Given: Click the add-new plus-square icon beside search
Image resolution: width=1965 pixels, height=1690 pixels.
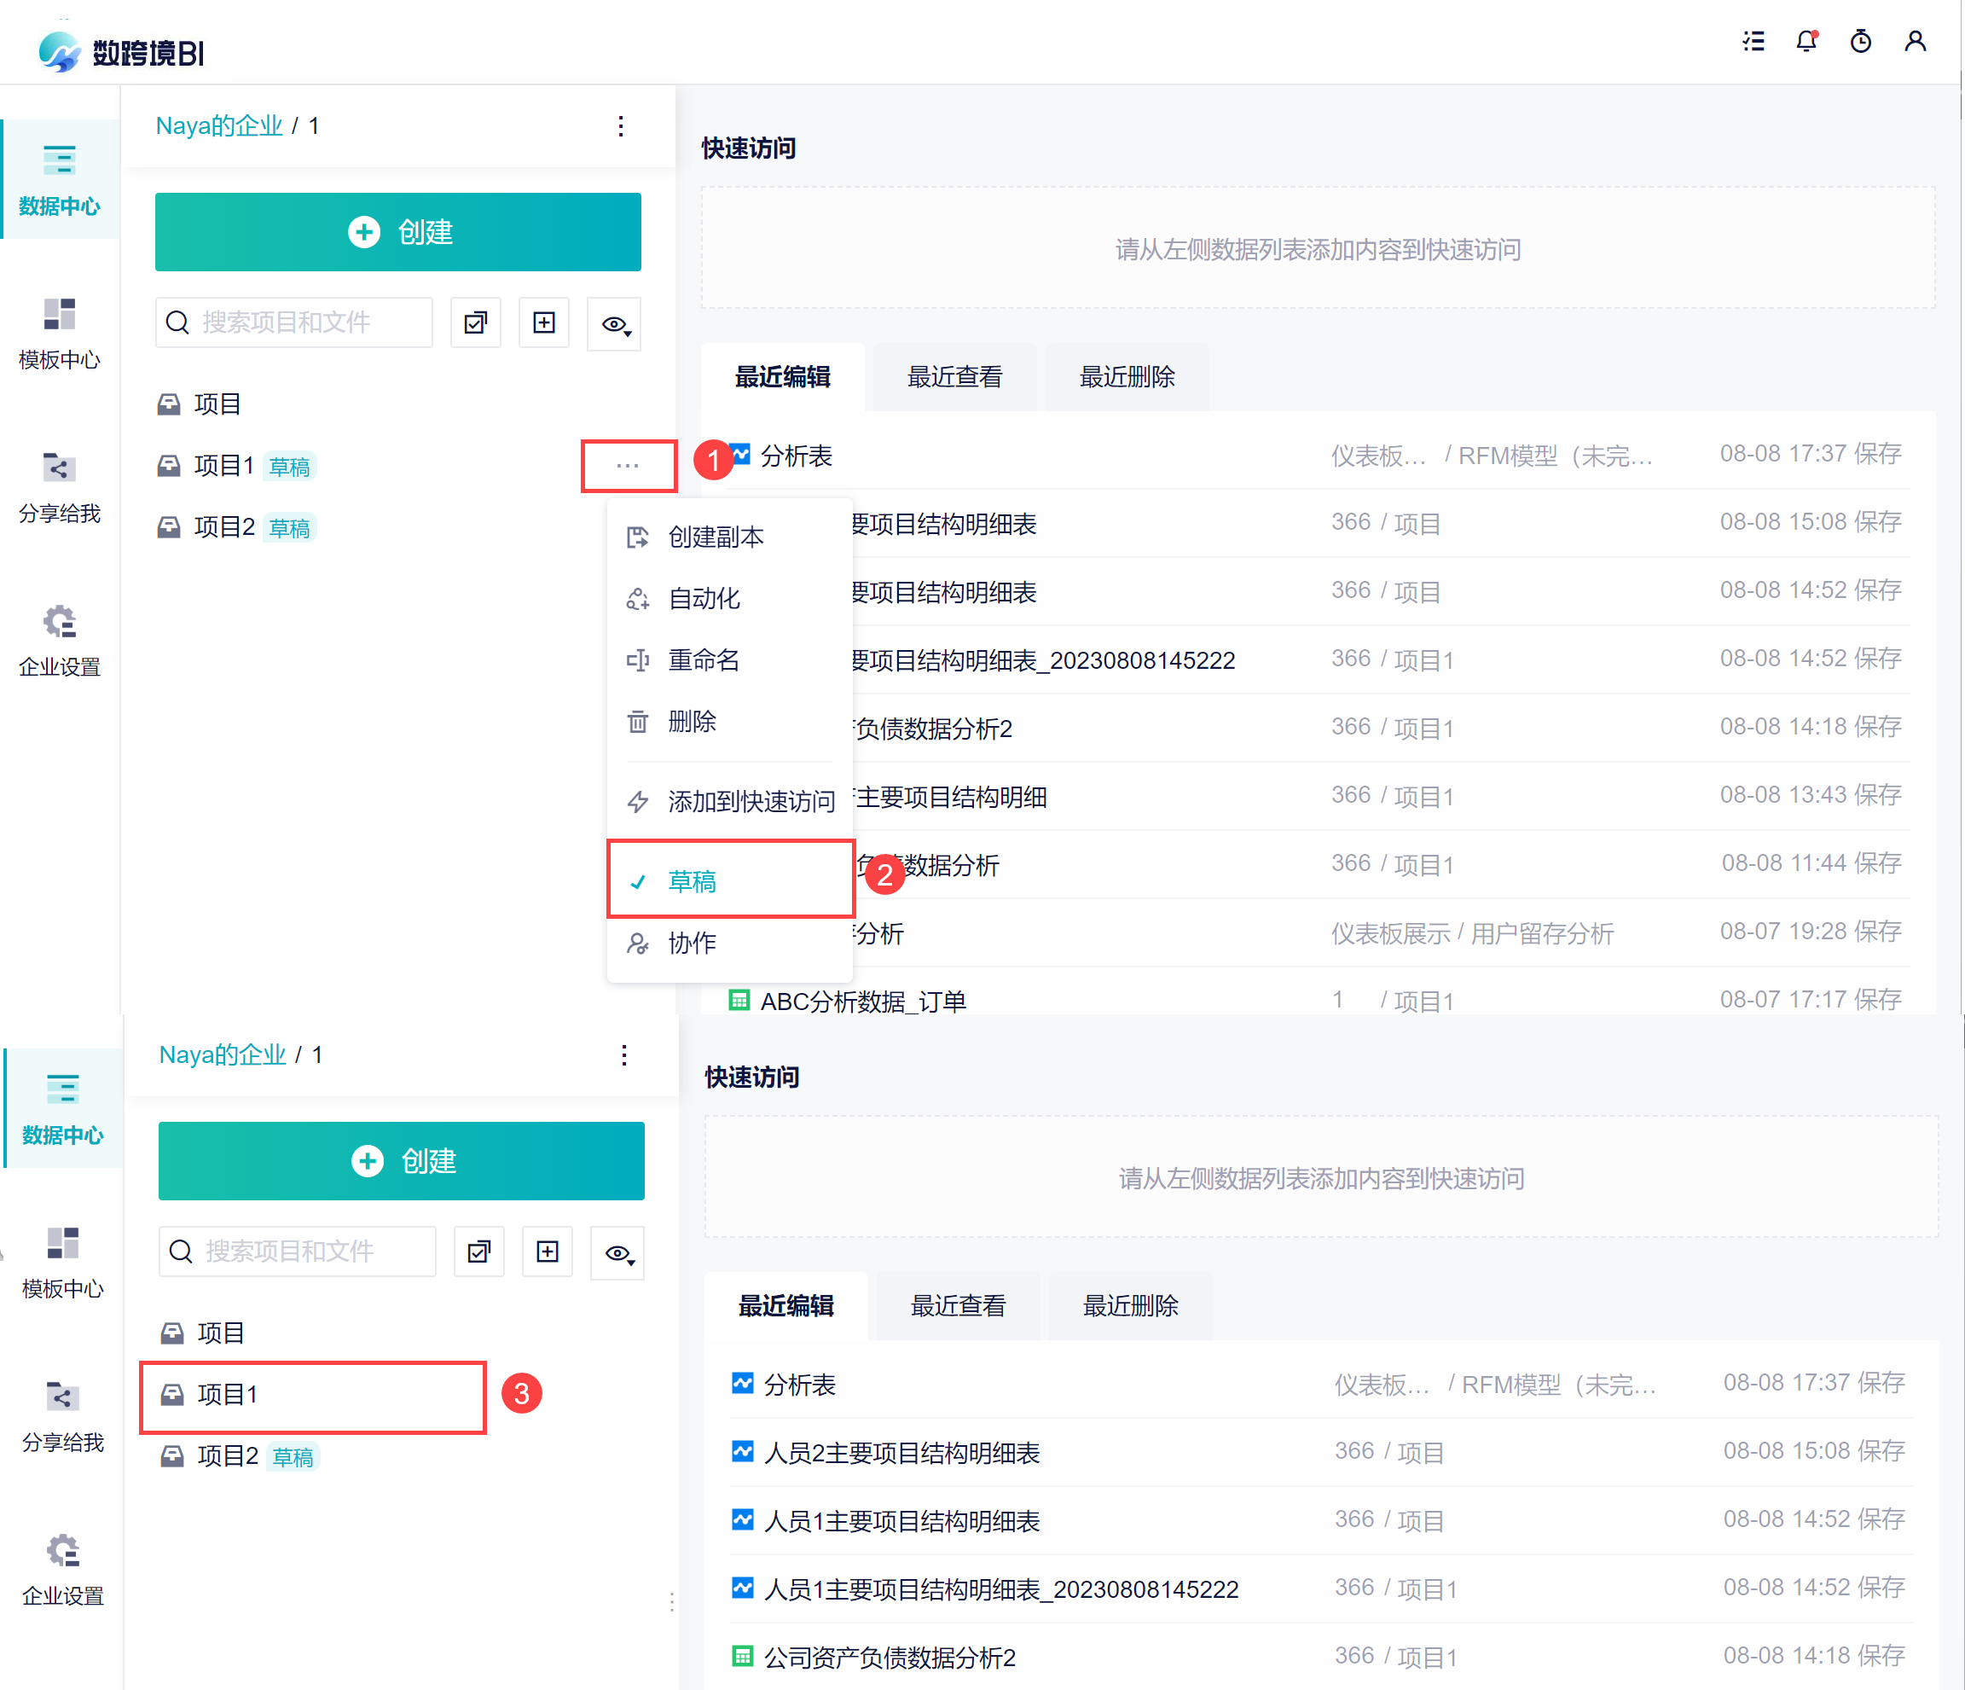Looking at the screenshot, I should coord(543,322).
